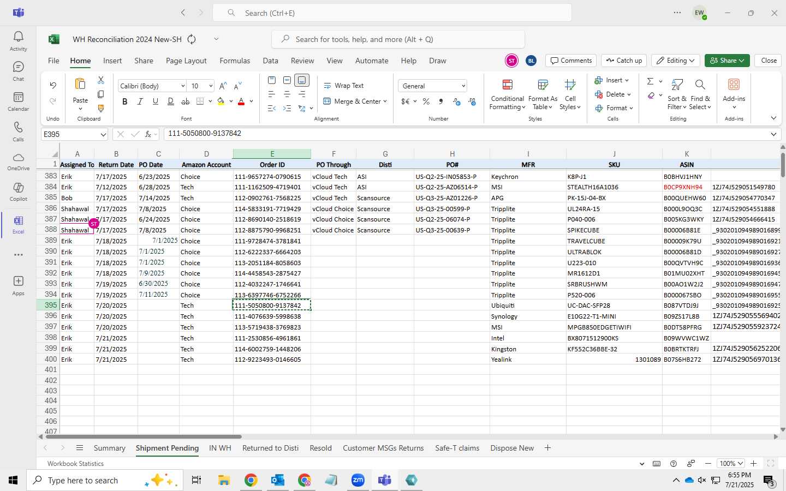
Task: Toggle Strikethrough formatting
Action: [x=186, y=101]
